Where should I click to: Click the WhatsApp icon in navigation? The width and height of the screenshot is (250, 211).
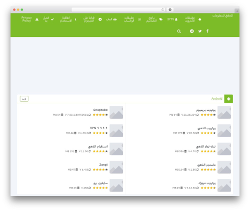coord(139,19)
